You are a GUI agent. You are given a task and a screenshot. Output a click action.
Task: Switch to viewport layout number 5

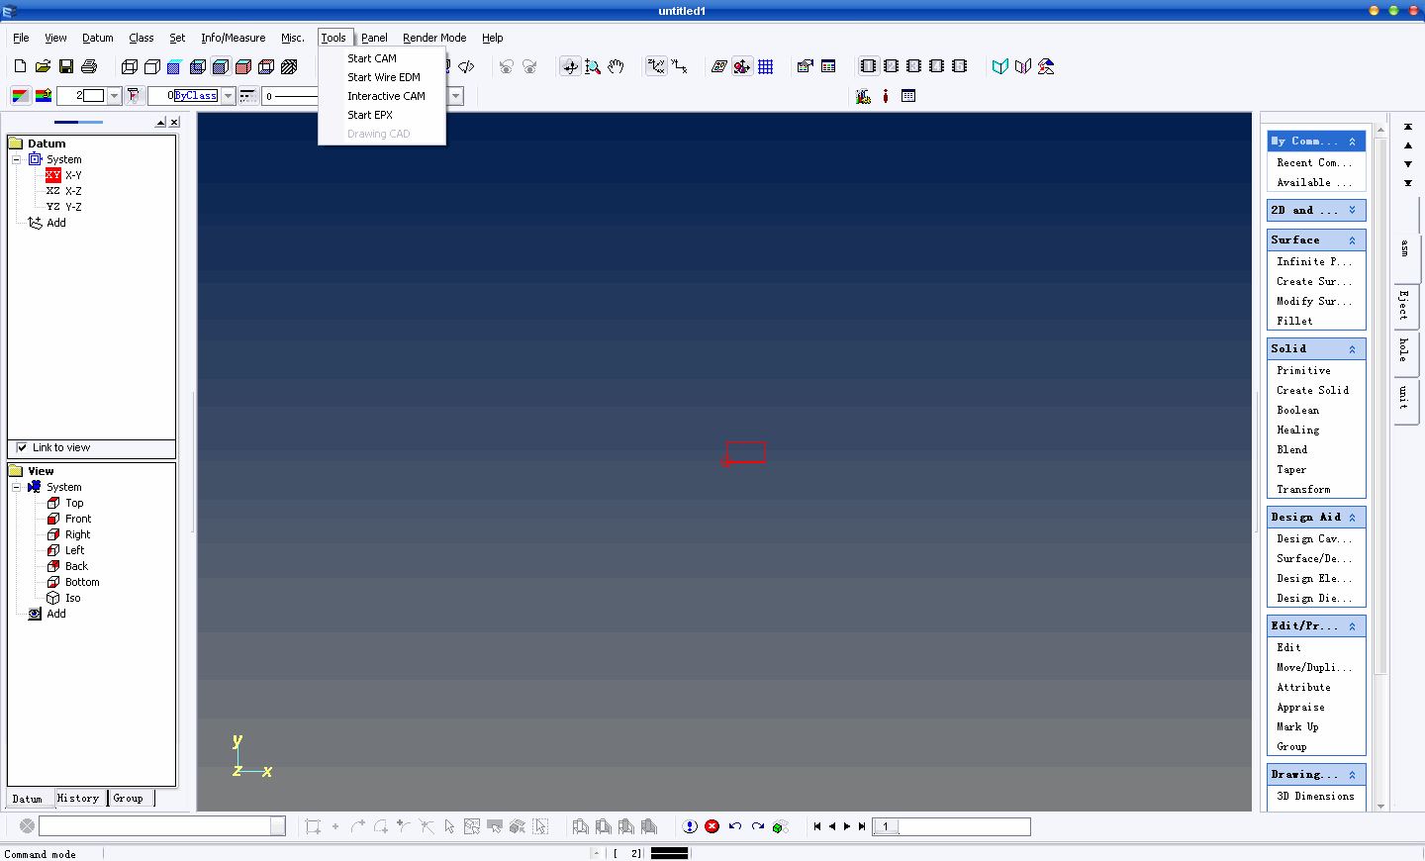959,66
